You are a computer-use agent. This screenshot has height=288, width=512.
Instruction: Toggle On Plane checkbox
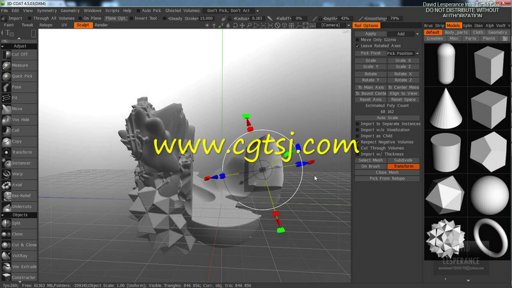pyautogui.click(x=80, y=19)
